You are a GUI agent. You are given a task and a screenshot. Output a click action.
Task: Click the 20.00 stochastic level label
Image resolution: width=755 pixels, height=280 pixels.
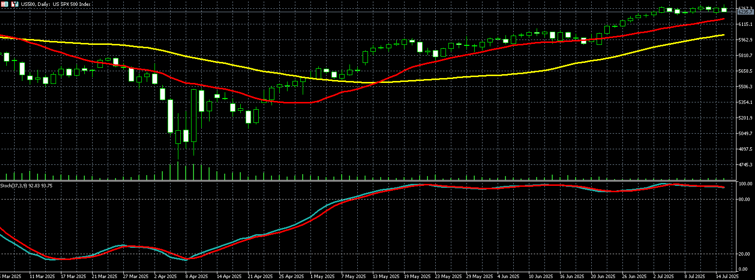(744, 254)
